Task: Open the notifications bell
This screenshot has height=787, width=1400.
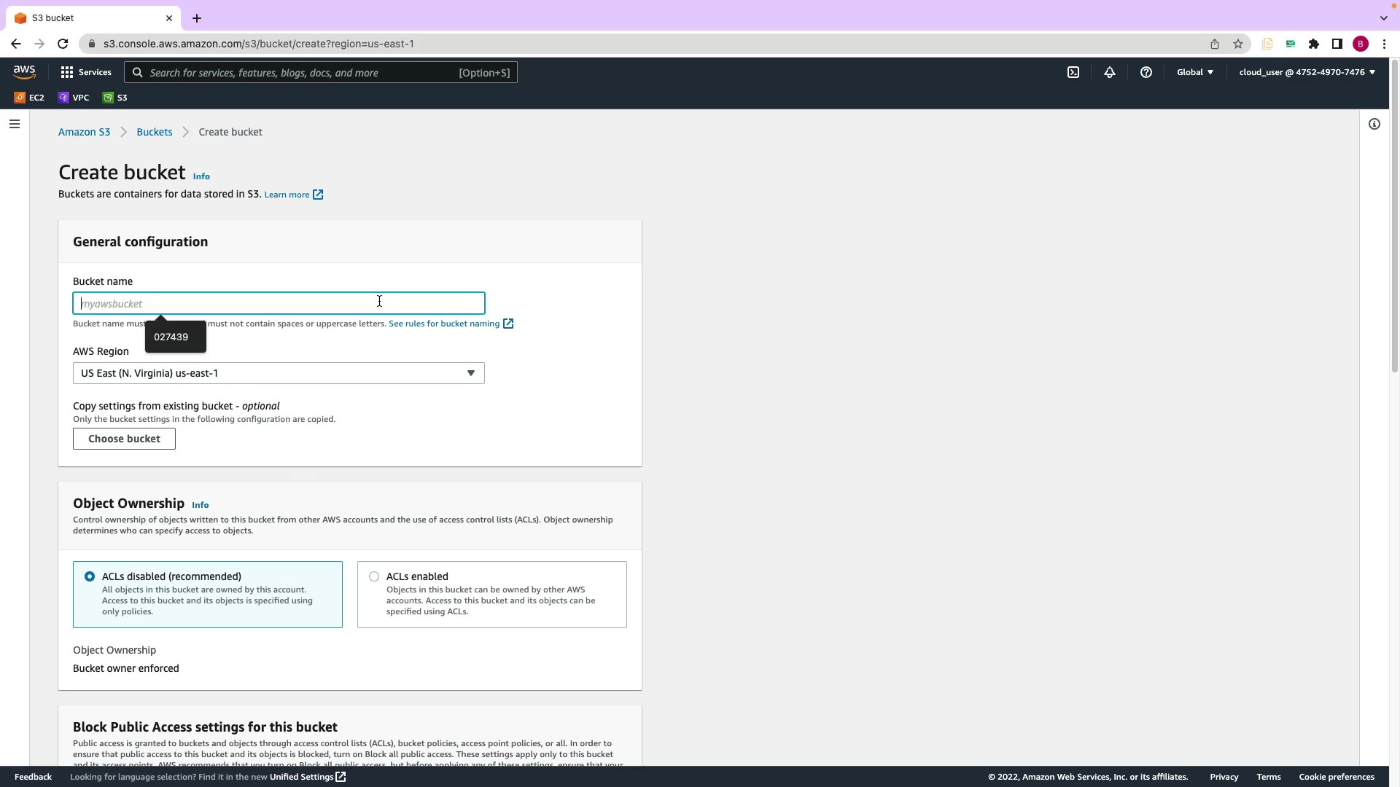Action: tap(1110, 72)
